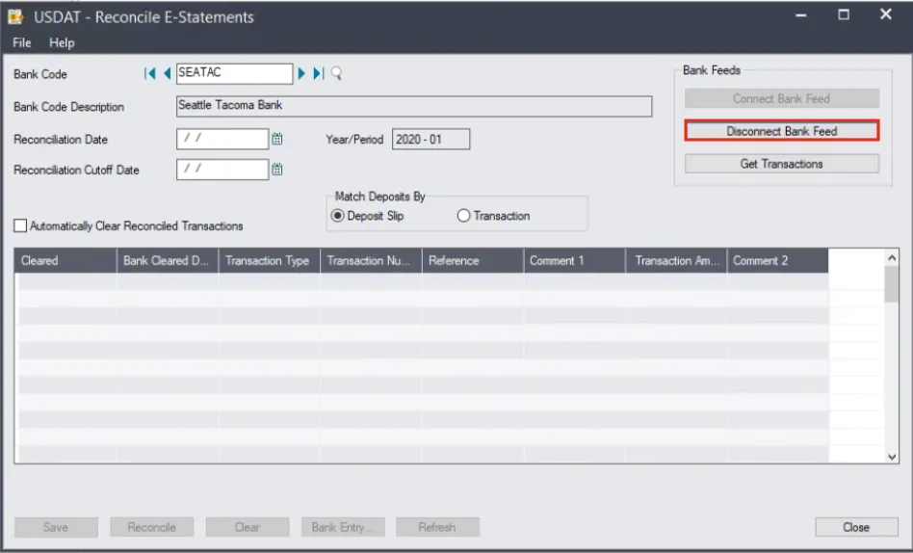913x553 pixels.
Task: Go to previous bank code record
Action: pos(168,73)
